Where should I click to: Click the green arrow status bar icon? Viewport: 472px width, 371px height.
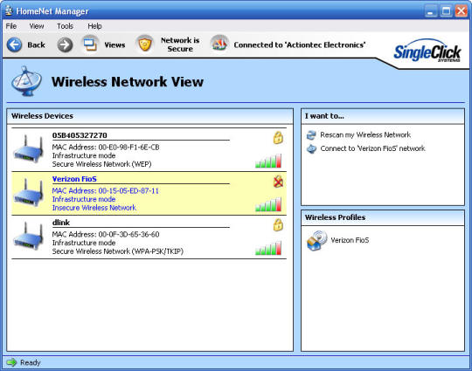(x=11, y=362)
